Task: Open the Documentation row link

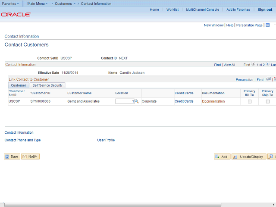Action: point(213,101)
